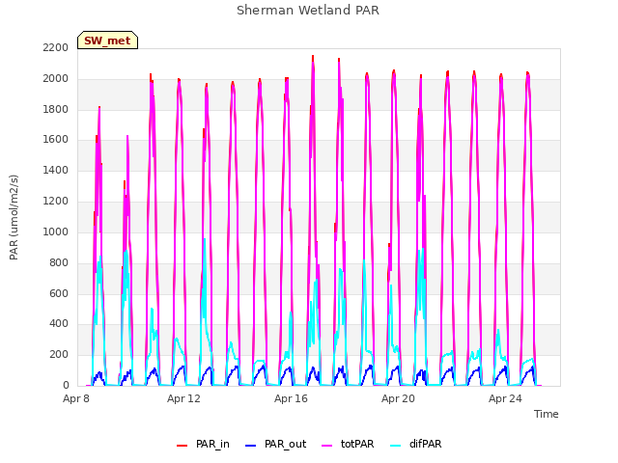
Task: Click the 2000 y-axis tick label
Action: coord(56,78)
